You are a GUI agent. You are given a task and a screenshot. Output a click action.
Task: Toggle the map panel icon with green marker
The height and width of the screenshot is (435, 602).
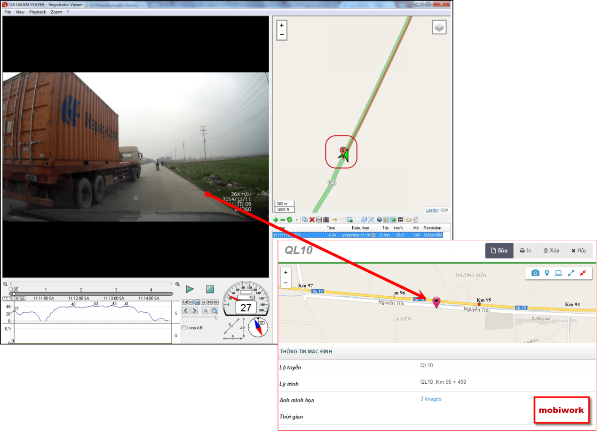pos(393,220)
